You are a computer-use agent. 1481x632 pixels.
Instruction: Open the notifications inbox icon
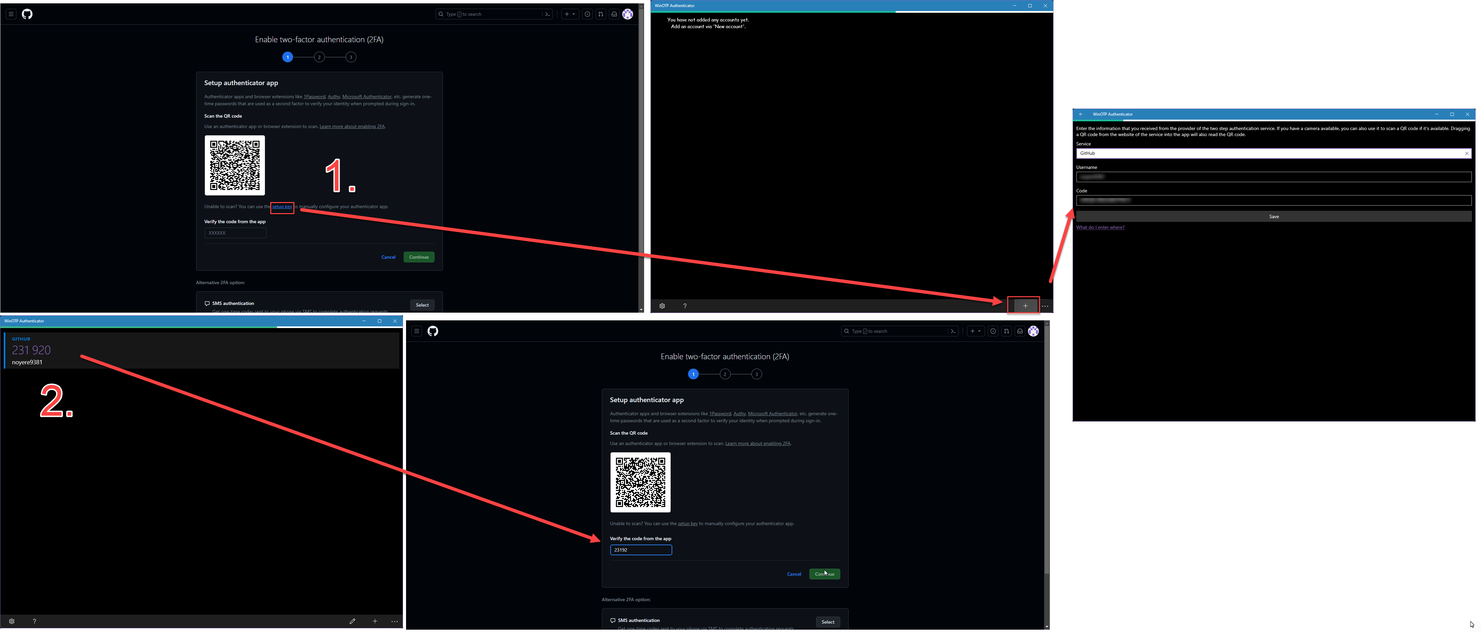point(614,14)
